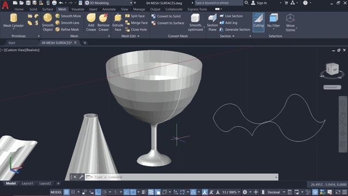This screenshot has width=348, height=196.
Task: Click the ViewCube in the viewport
Action: [x=332, y=69]
